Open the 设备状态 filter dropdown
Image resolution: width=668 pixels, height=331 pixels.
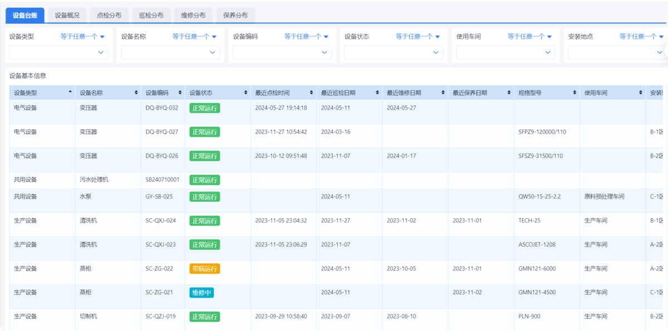point(394,52)
